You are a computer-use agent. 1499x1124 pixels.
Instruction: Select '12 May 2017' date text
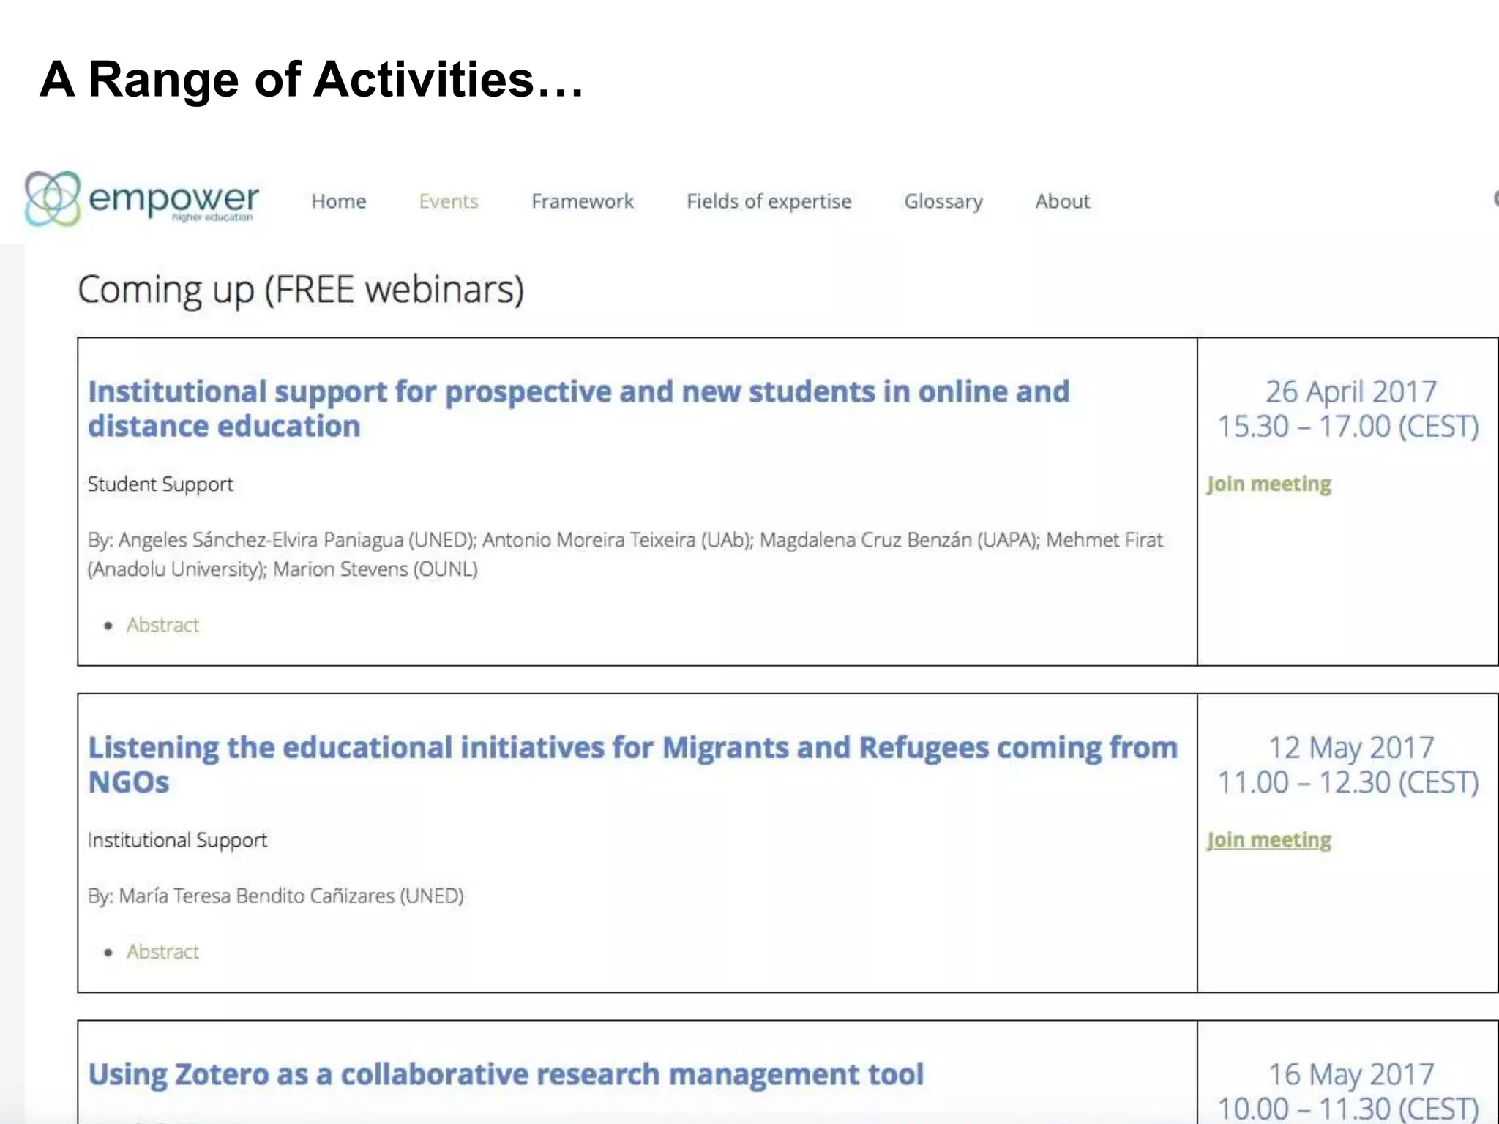click(1351, 748)
